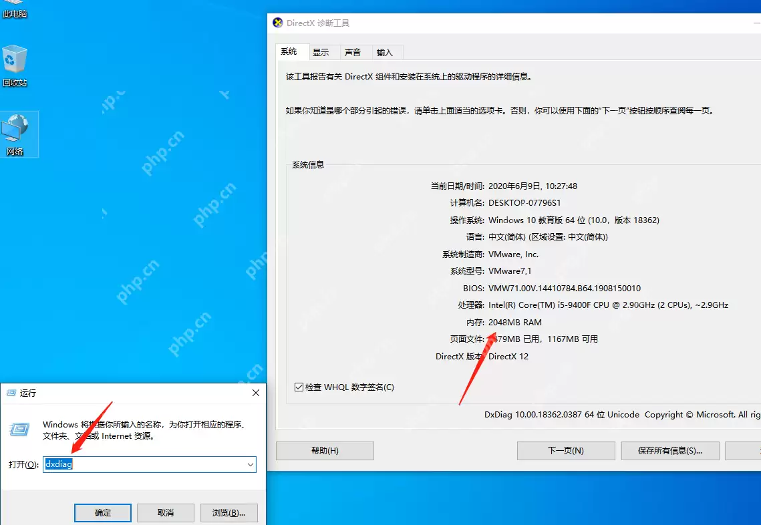
Task: Go to the 输入 (Input) tab
Action: tap(385, 52)
